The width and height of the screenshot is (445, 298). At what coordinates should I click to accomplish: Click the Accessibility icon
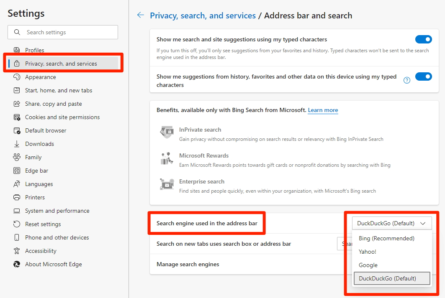coord(17,251)
